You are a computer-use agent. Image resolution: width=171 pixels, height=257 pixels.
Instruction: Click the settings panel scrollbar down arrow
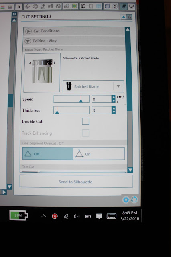pos(130,170)
